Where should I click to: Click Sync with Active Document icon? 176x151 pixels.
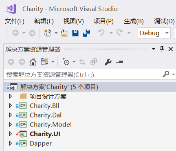click(x=82, y=62)
